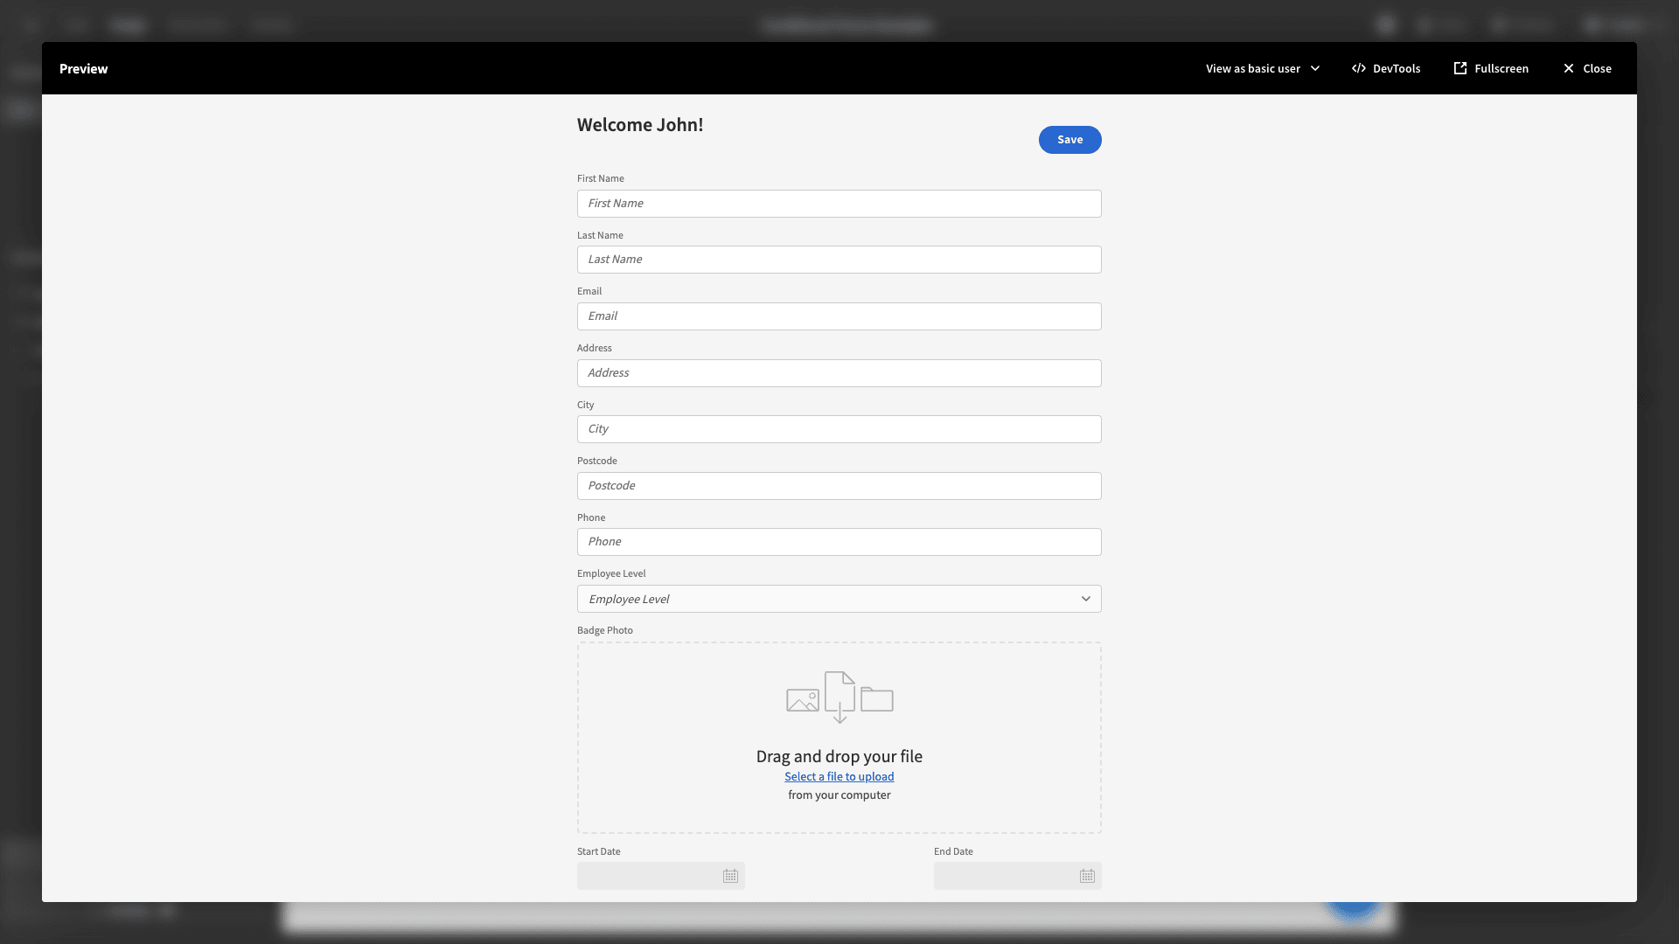
Task: Click the Postcode input field
Action: (839, 485)
